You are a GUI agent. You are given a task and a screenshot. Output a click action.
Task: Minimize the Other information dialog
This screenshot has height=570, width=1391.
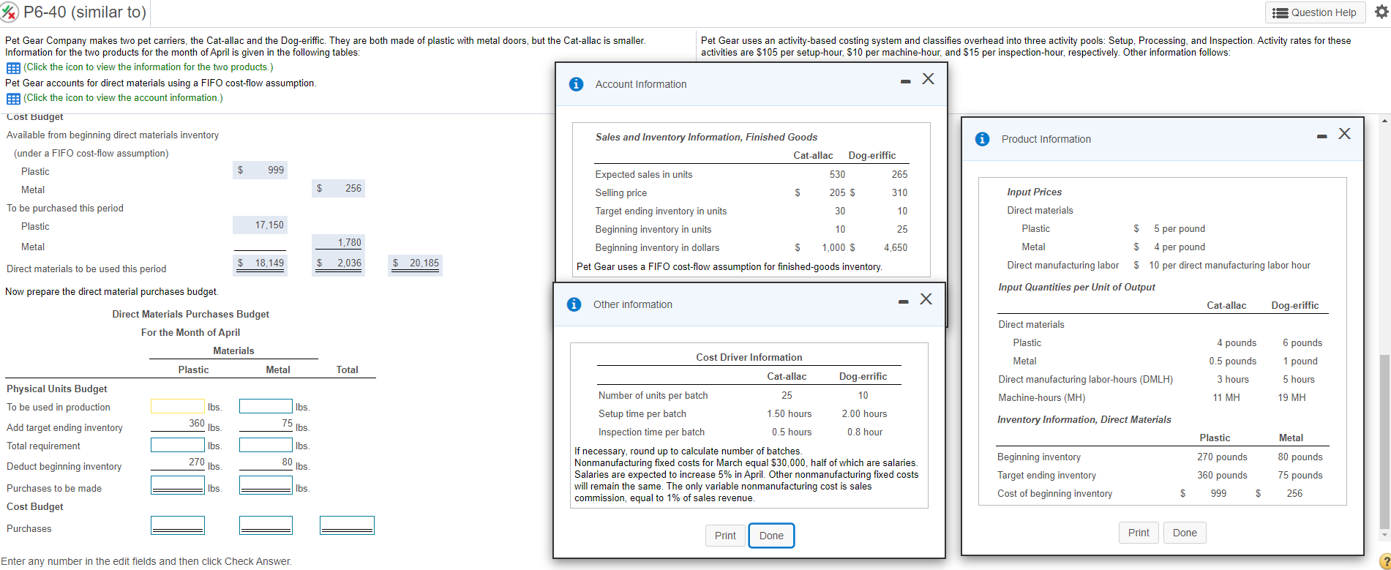click(904, 301)
